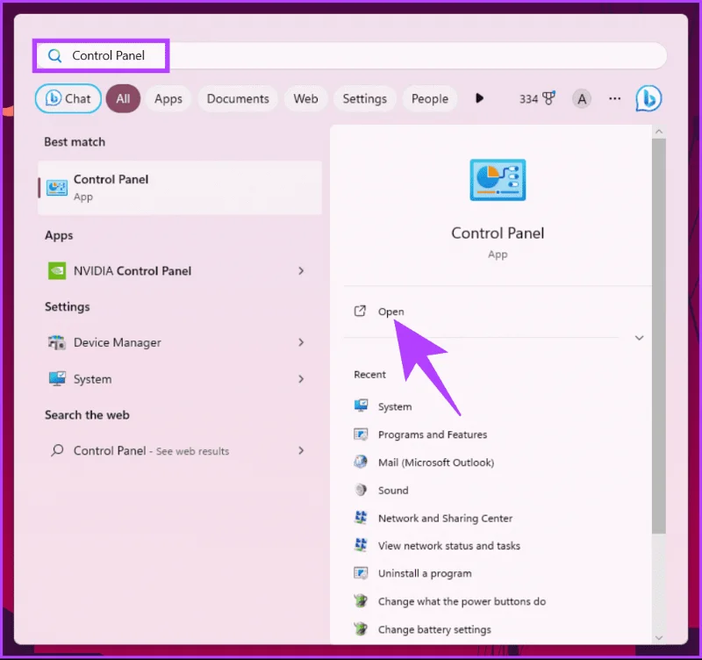Open Mail (Microsoft Outlook) recent item
The width and height of the screenshot is (702, 660).
tap(436, 463)
